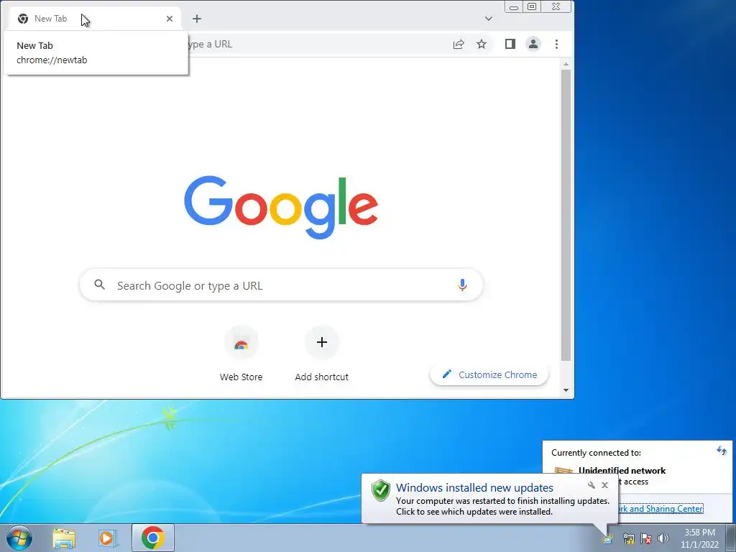Click the Windows Update tray icon
The image size is (736, 552).
tap(607, 538)
